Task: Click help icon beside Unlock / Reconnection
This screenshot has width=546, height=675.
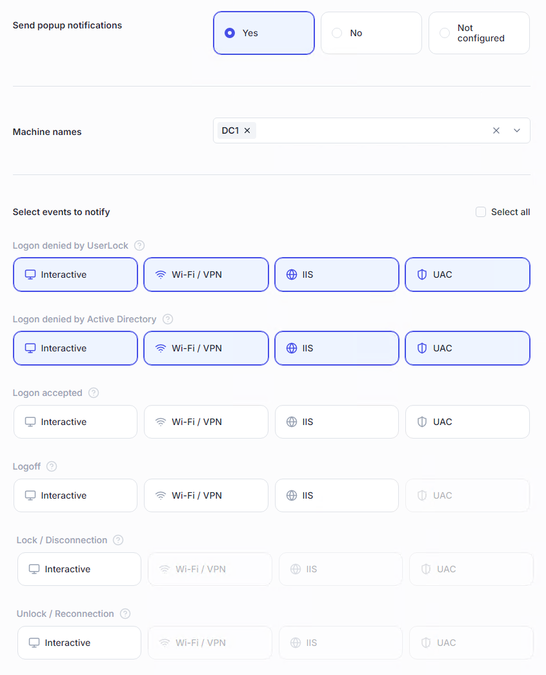Action: coord(125,614)
